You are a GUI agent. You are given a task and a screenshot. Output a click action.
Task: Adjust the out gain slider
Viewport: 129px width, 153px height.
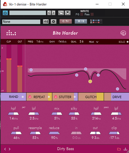[x=95, y=133]
